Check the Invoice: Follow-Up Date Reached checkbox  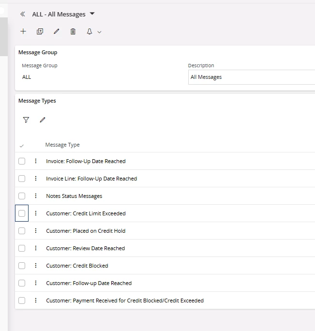click(x=22, y=161)
